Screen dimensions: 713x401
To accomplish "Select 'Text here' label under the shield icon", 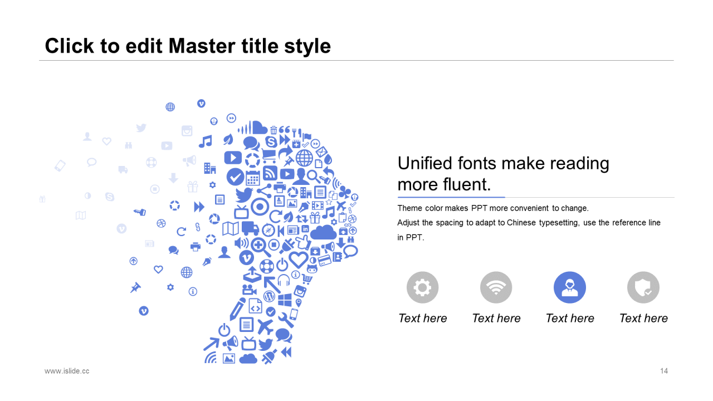I will click(x=643, y=318).
